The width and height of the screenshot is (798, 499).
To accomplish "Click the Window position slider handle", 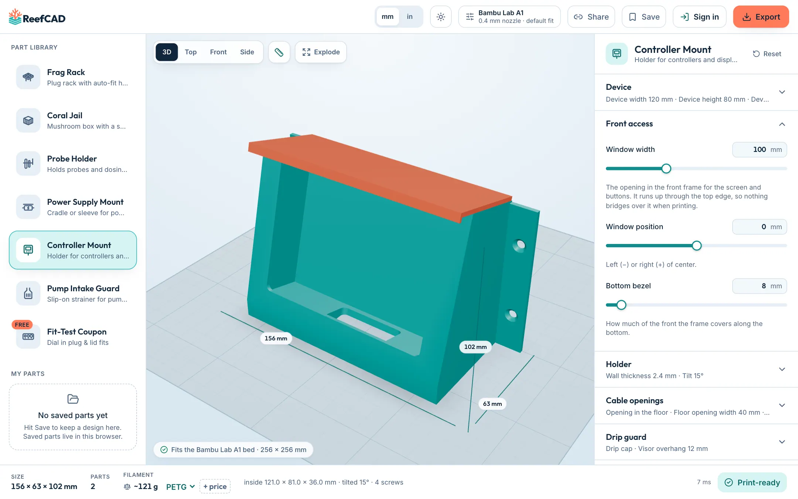I will point(697,246).
